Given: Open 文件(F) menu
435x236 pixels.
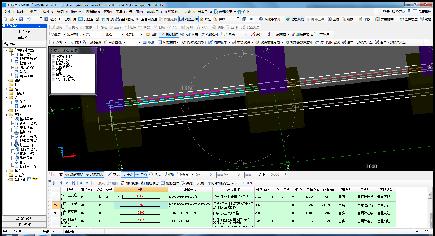Looking at the screenshot, I should pos(9,12).
